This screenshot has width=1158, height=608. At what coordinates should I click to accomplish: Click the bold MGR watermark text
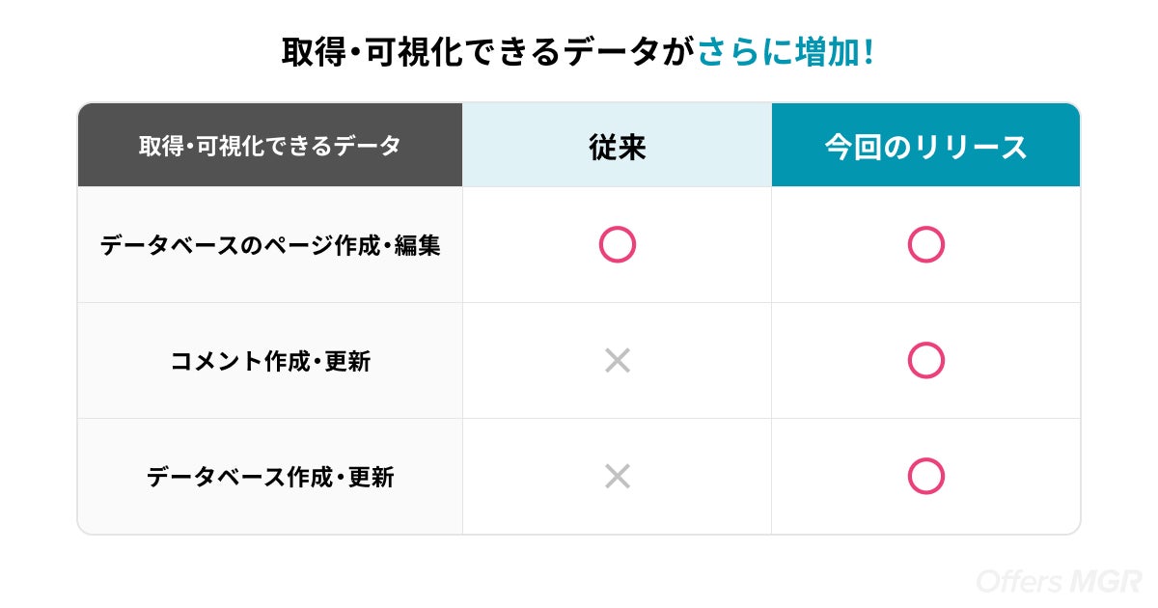(x=1106, y=581)
